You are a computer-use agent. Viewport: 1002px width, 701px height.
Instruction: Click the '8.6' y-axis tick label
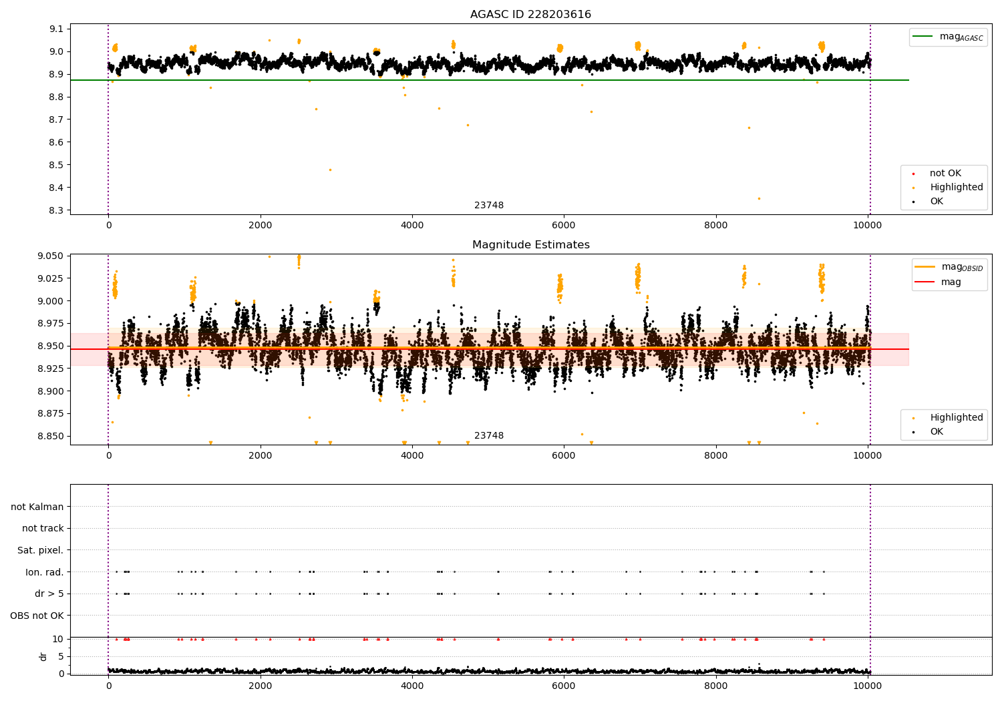pos(57,142)
